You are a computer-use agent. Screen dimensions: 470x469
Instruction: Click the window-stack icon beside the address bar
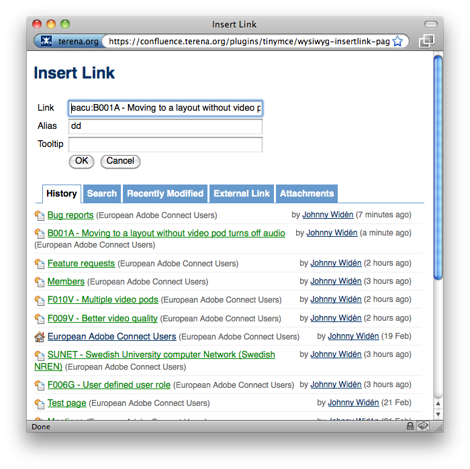[426, 41]
